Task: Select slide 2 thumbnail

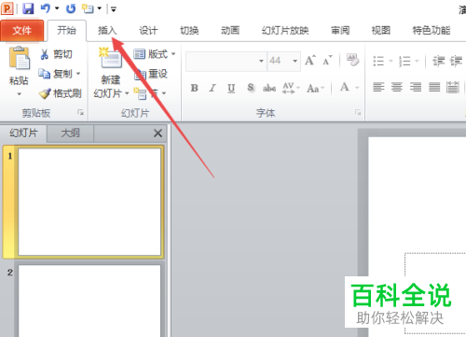Action: click(89, 301)
